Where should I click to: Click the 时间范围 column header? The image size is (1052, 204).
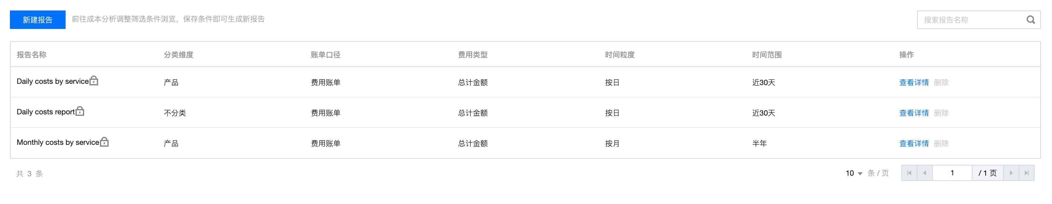pos(766,55)
